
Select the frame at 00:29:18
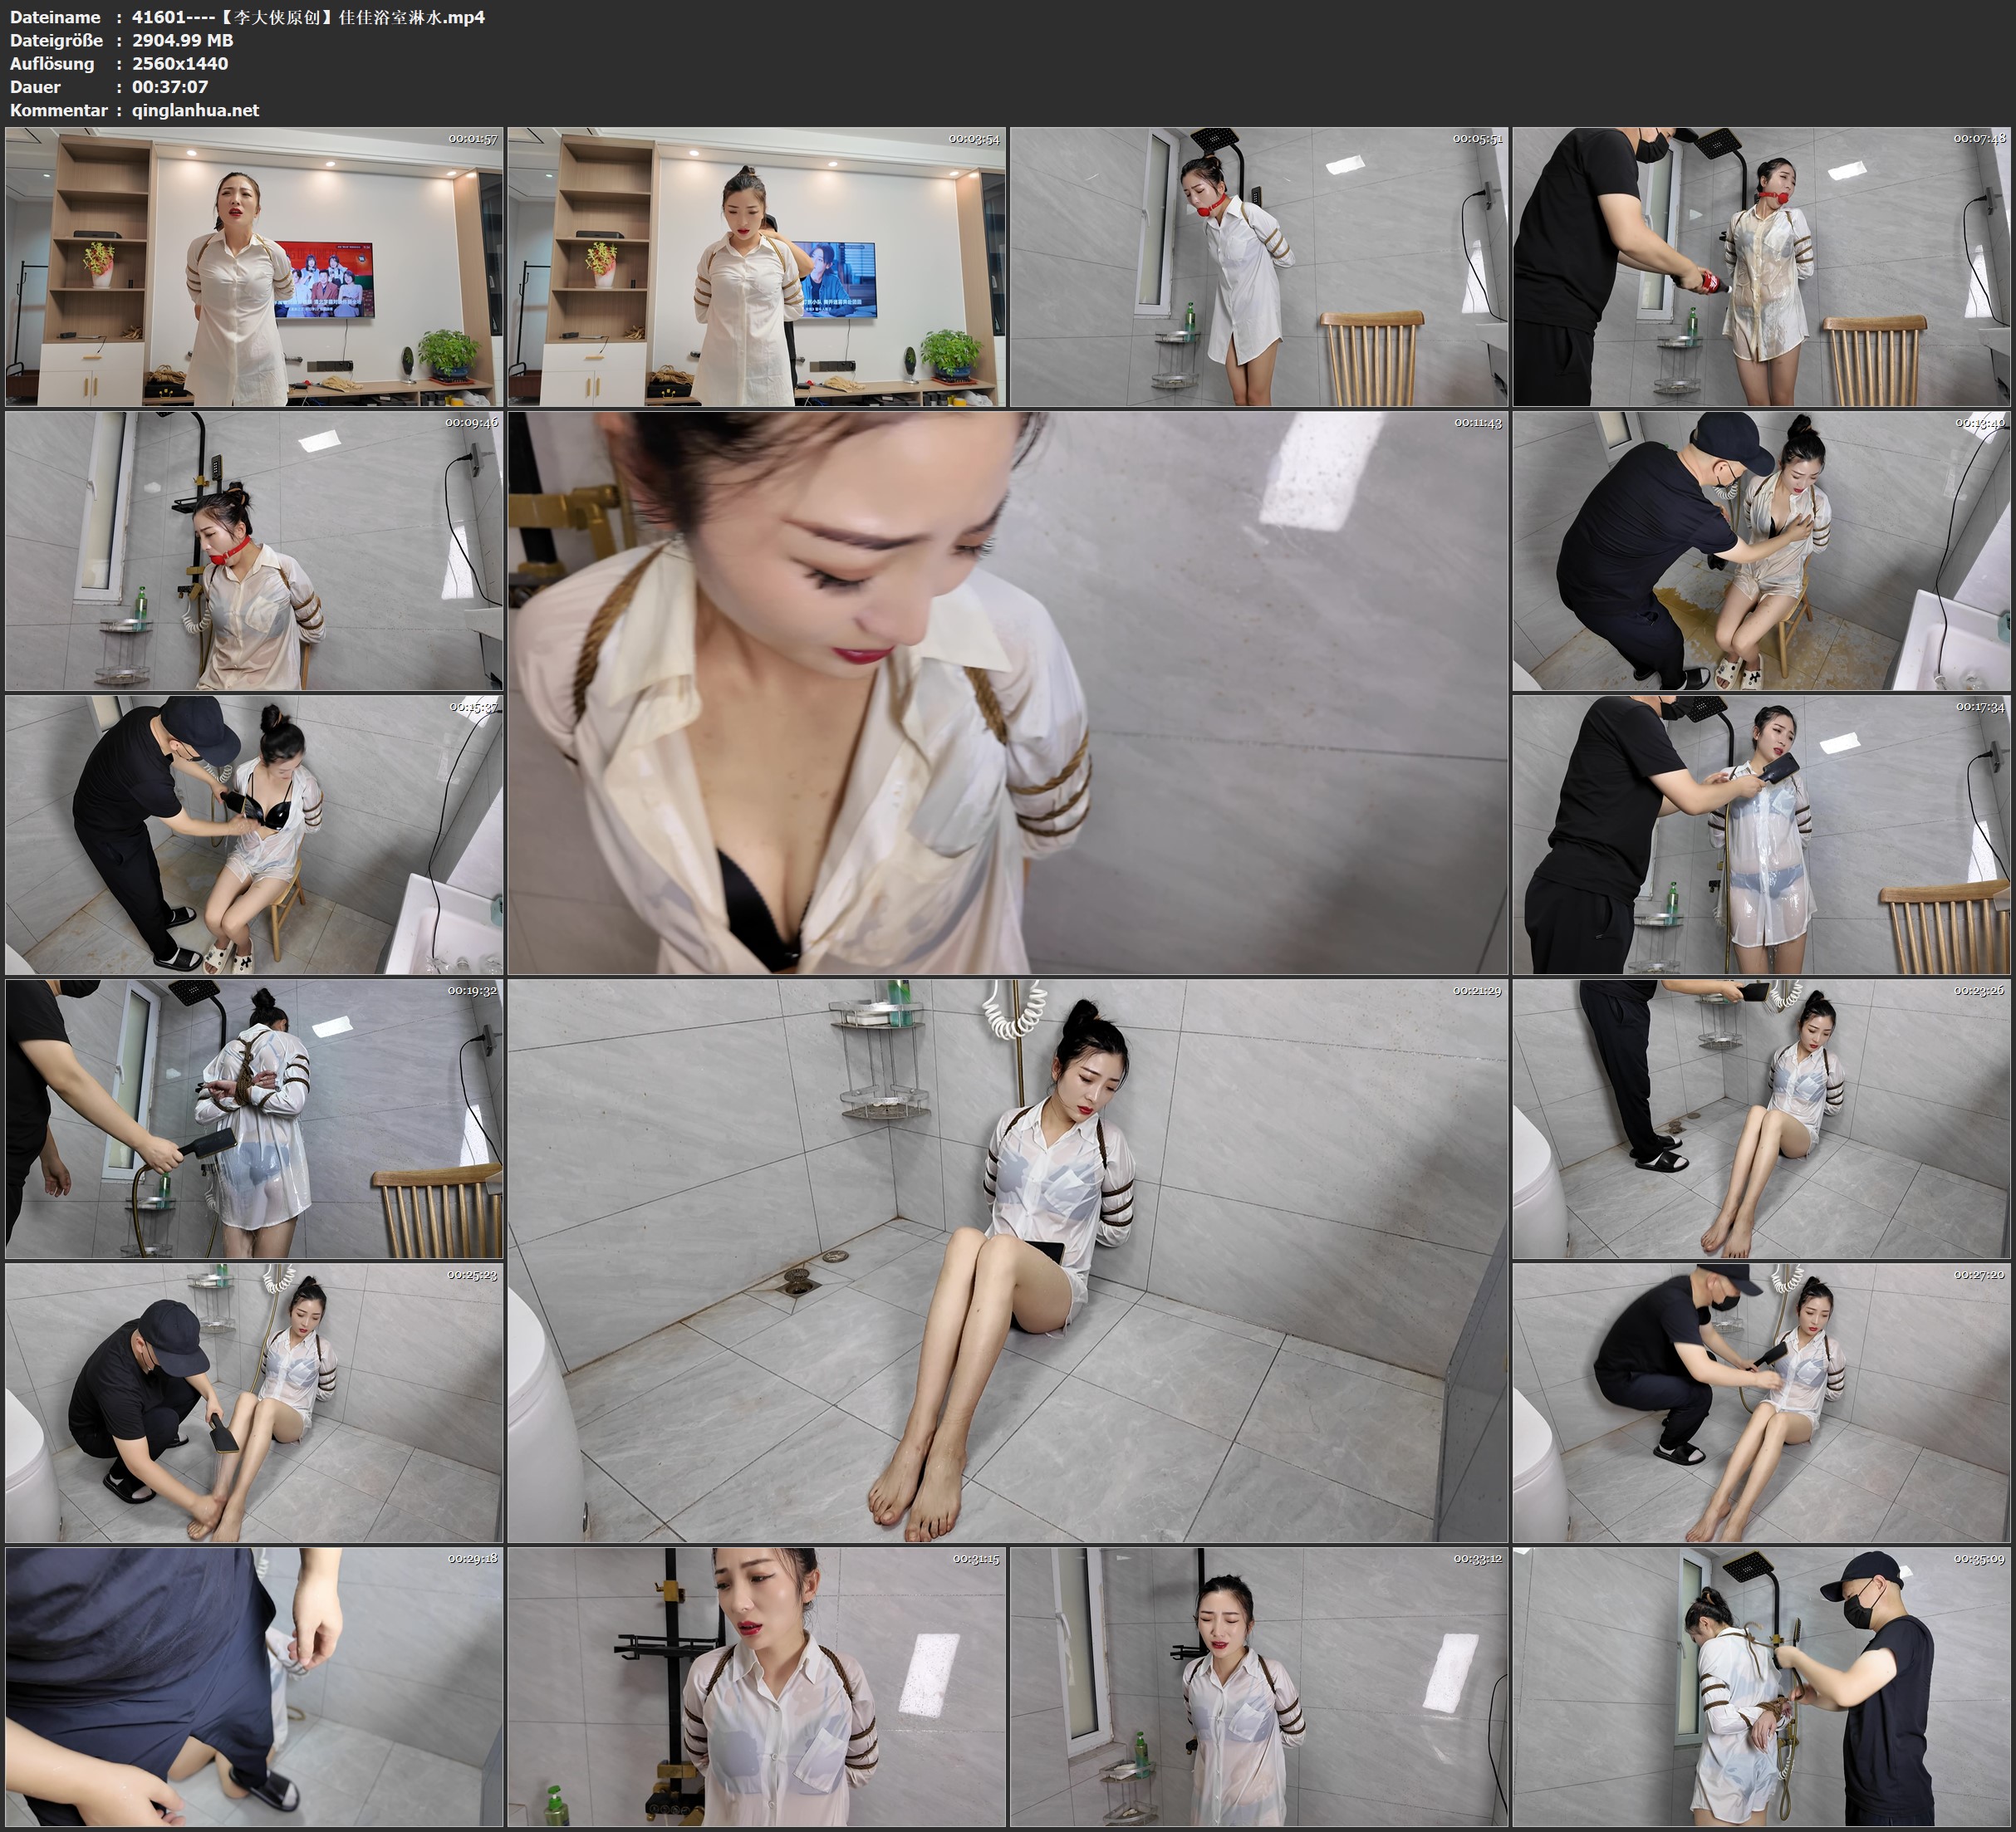[x=254, y=1687]
